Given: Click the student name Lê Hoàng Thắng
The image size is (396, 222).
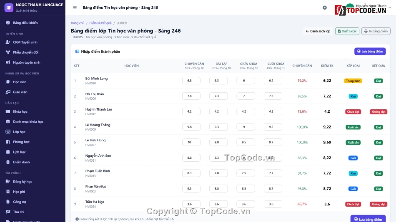Looking at the screenshot, I should [x=98, y=125].
